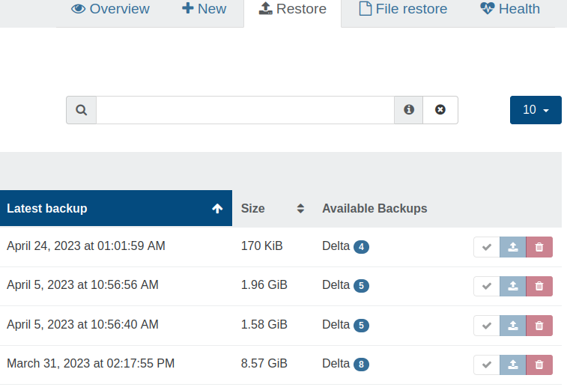The image size is (567, 387).
Task: Delete the 8.57 GiB backup
Action: pyautogui.click(x=539, y=365)
